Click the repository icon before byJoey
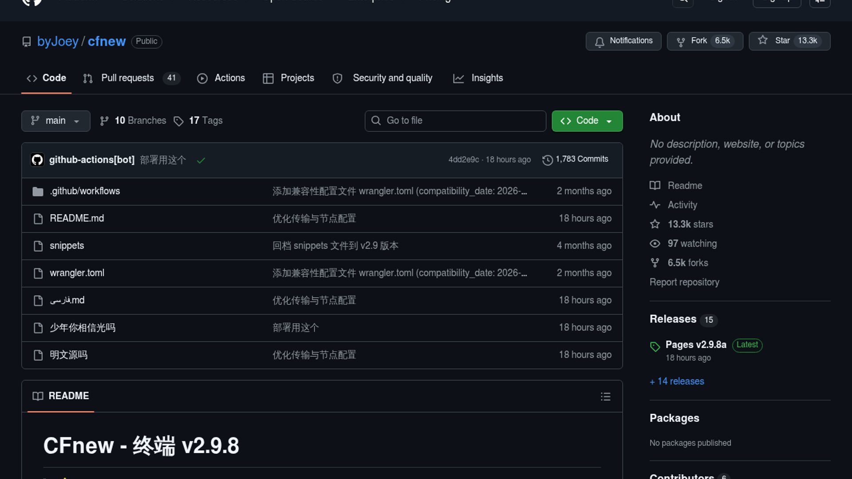The height and width of the screenshot is (479, 852). coord(27,42)
